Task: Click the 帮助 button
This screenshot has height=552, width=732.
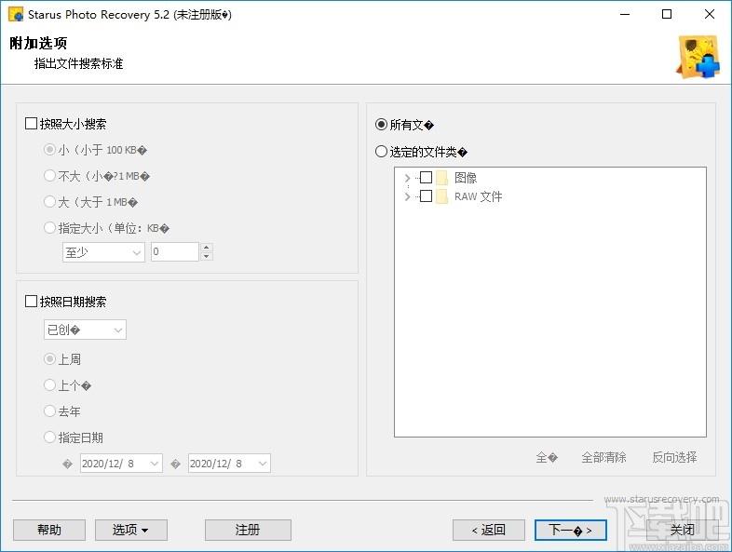Action: click(x=49, y=530)
